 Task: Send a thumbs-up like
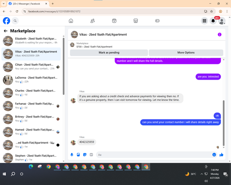pyautogui.click(x=221, y=154)
